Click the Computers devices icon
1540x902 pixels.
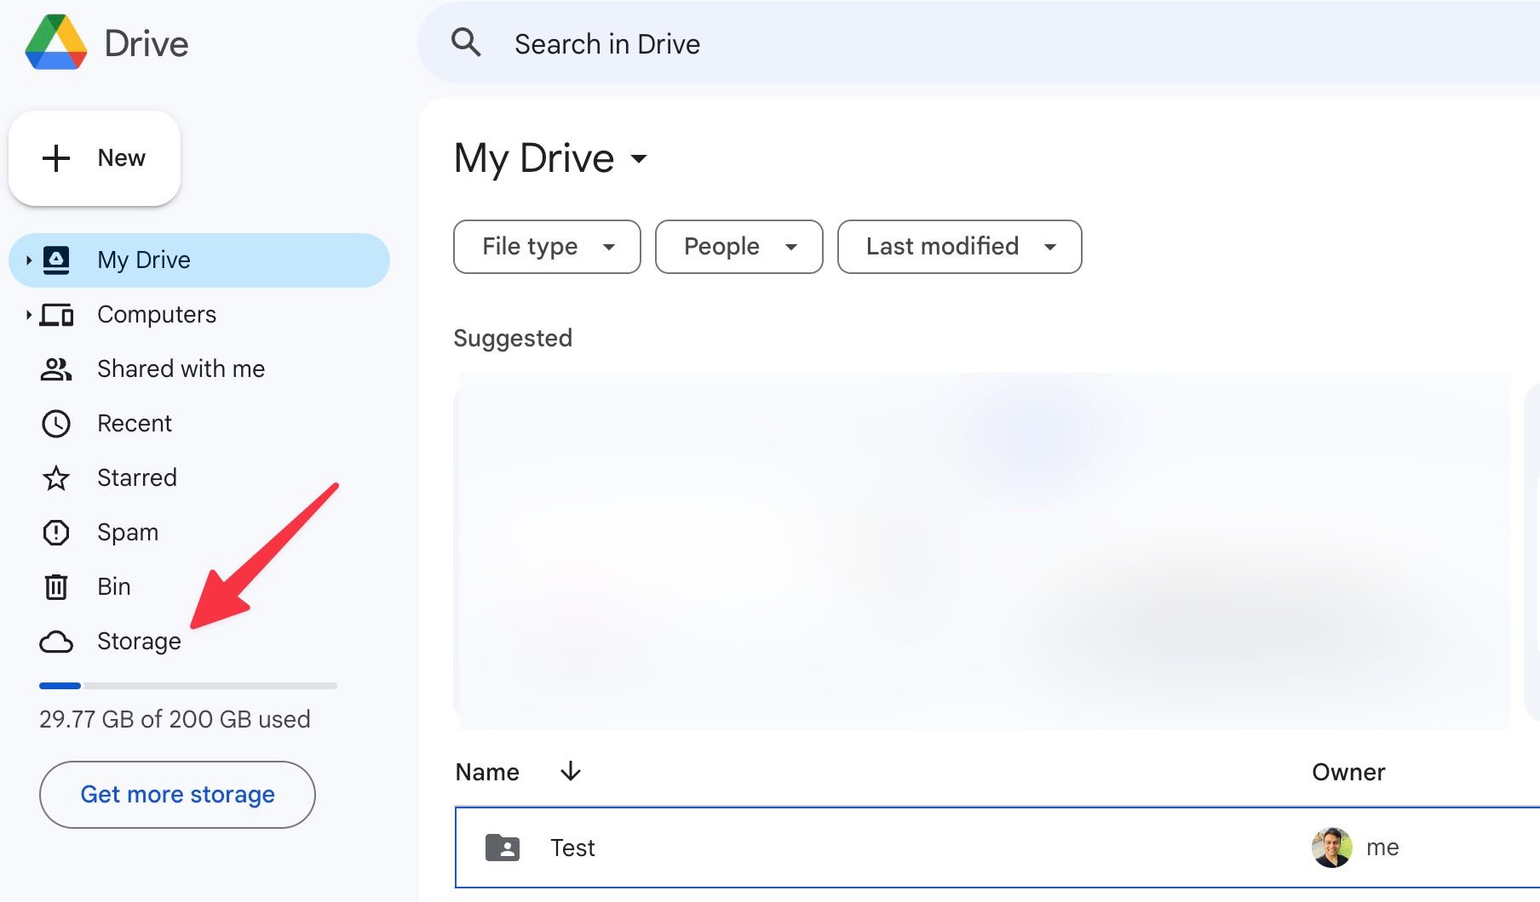click(x=55, y=314)
